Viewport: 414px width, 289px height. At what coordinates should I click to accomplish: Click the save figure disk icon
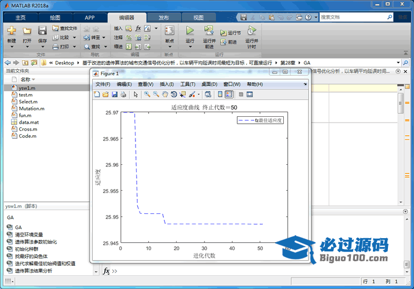click(115, 94)
